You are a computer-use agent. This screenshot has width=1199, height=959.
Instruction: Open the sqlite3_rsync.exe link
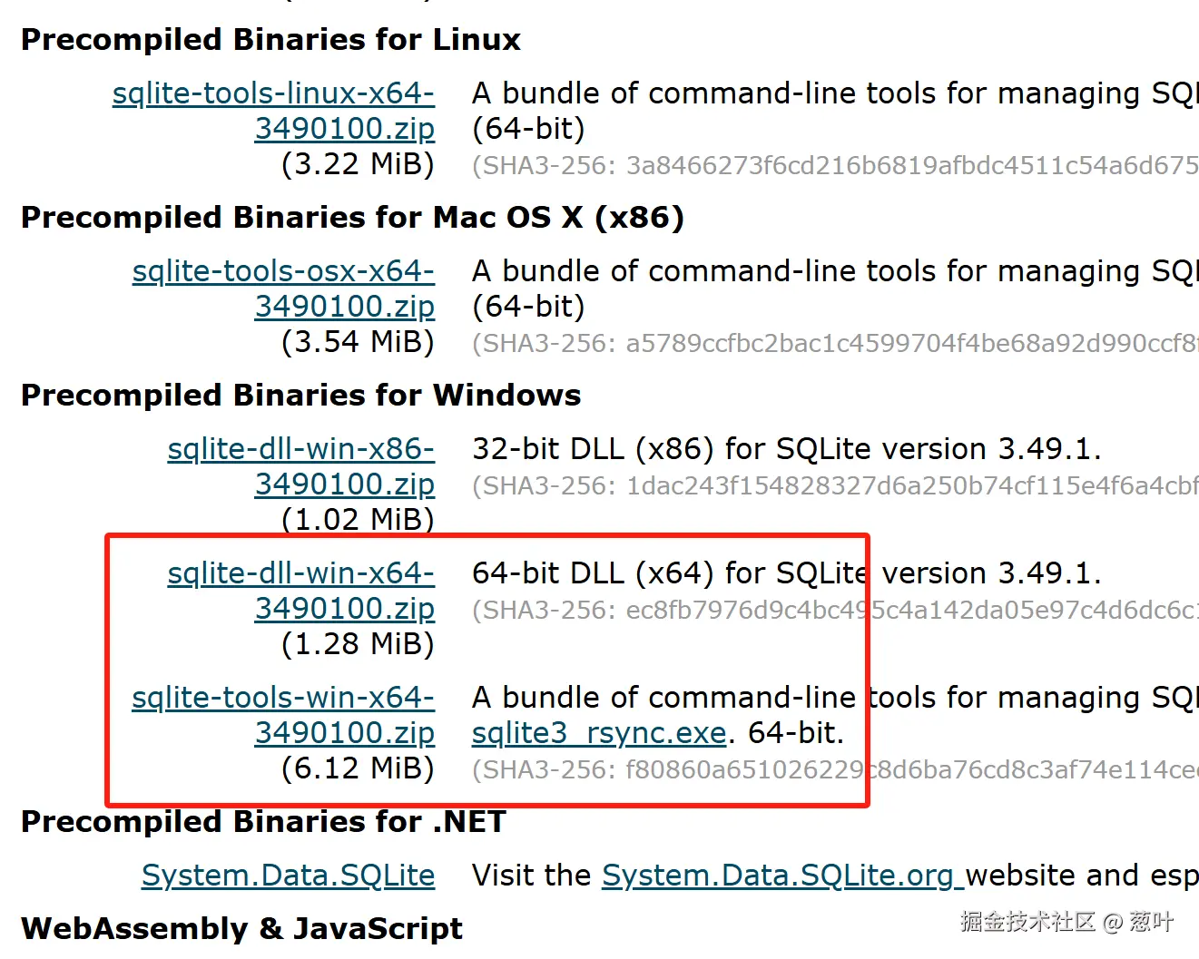coord(599,733)
